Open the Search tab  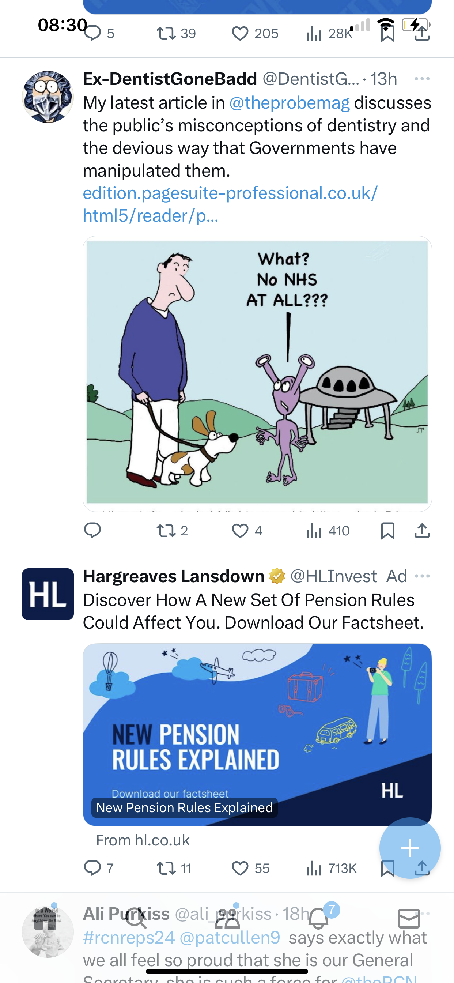click(136, 919)
